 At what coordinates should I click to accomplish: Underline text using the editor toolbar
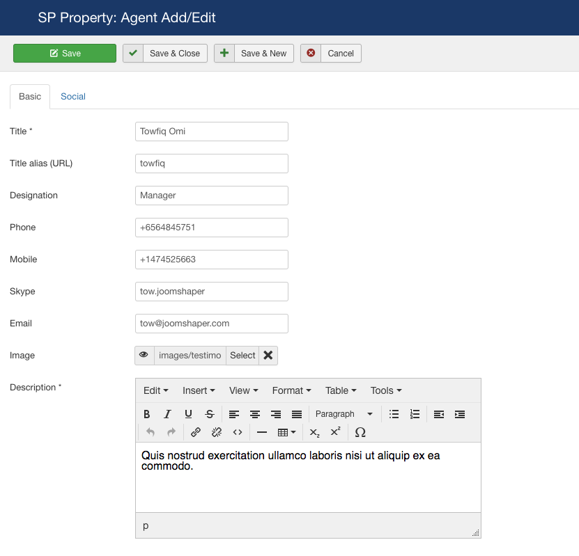(x=188, y=413)
